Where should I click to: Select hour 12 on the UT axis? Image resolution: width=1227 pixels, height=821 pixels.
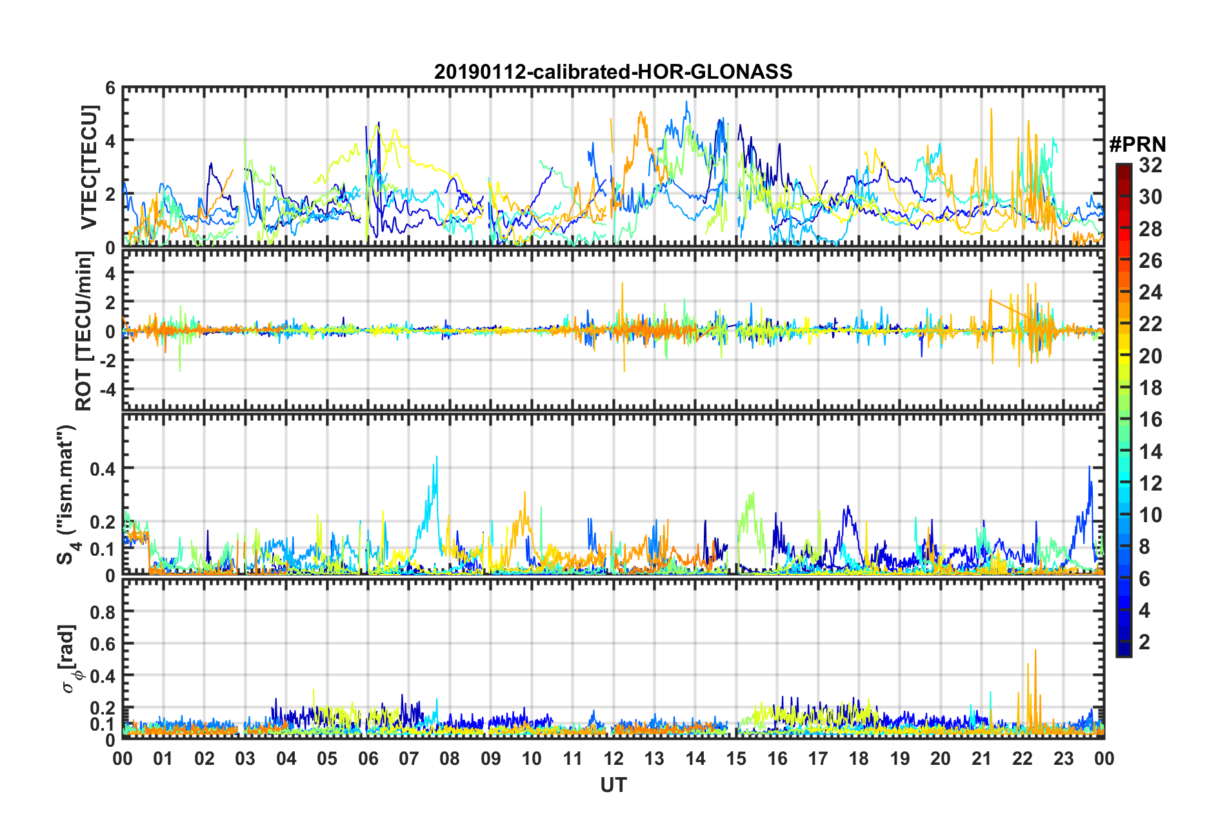[x=613, y=758]
